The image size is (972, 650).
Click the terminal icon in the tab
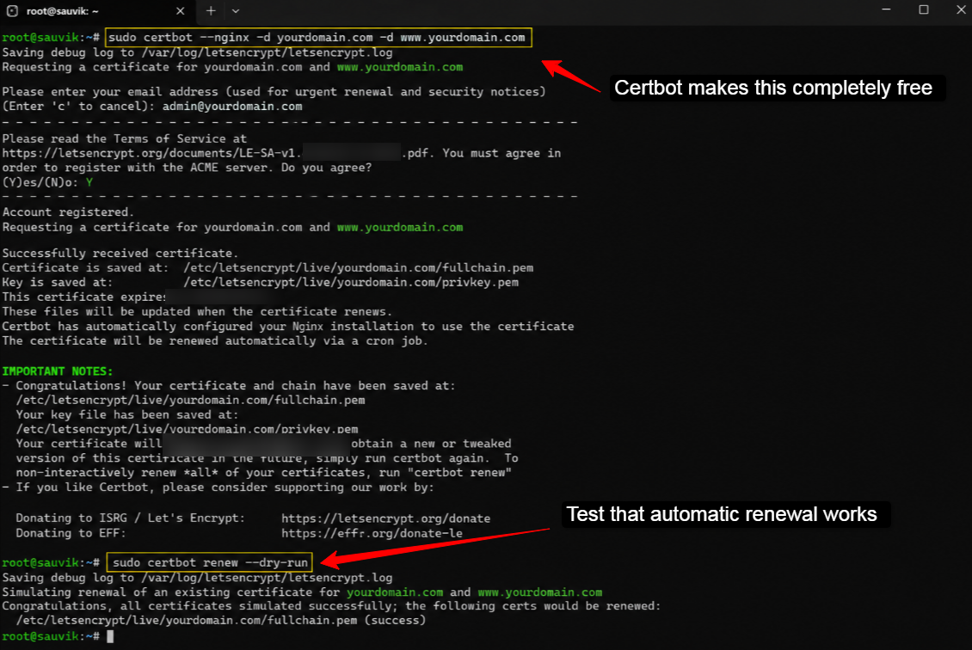pyautogui.click(x=12, y=11)
